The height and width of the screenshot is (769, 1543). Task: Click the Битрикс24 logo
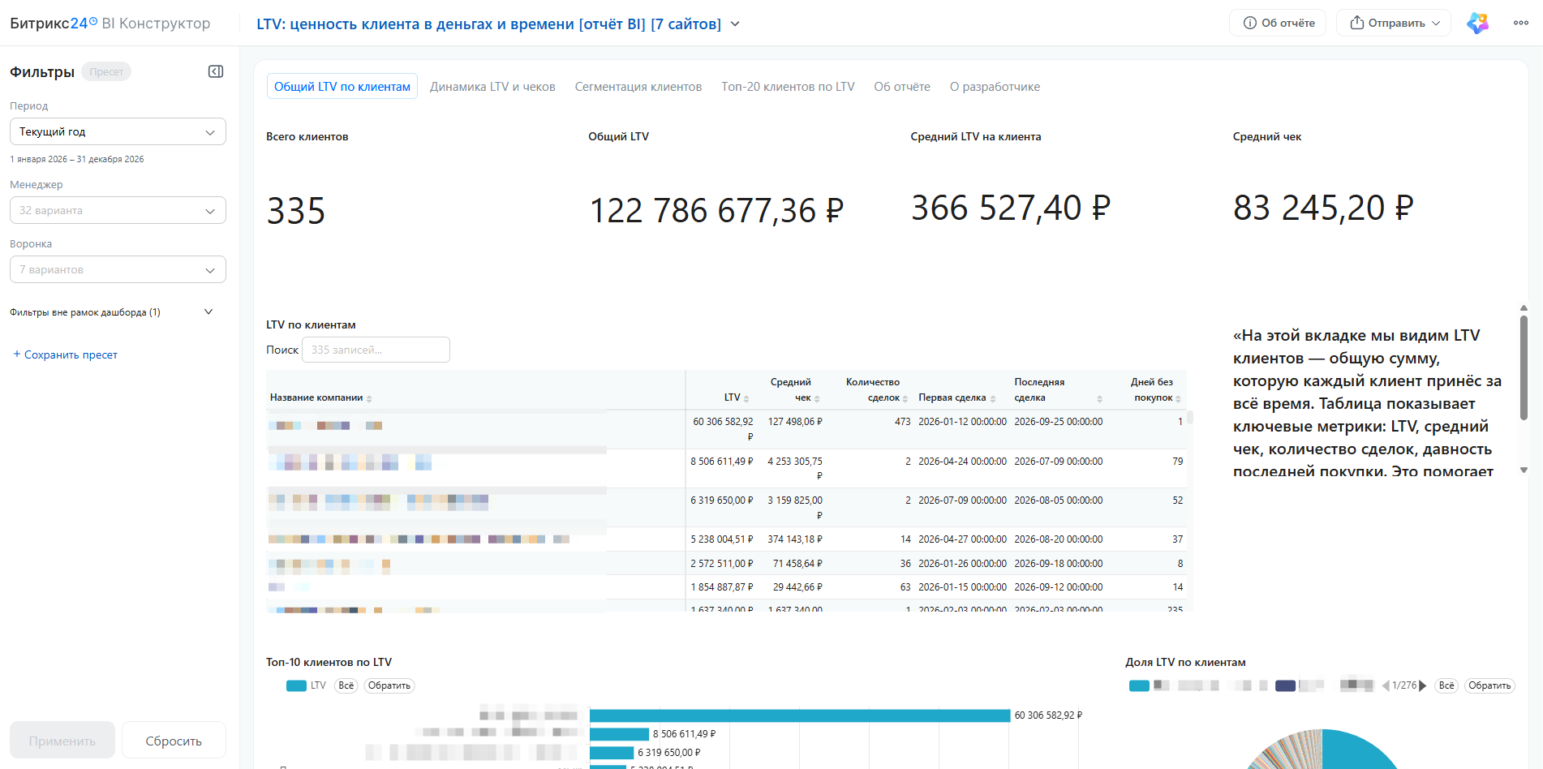point(54,24)
